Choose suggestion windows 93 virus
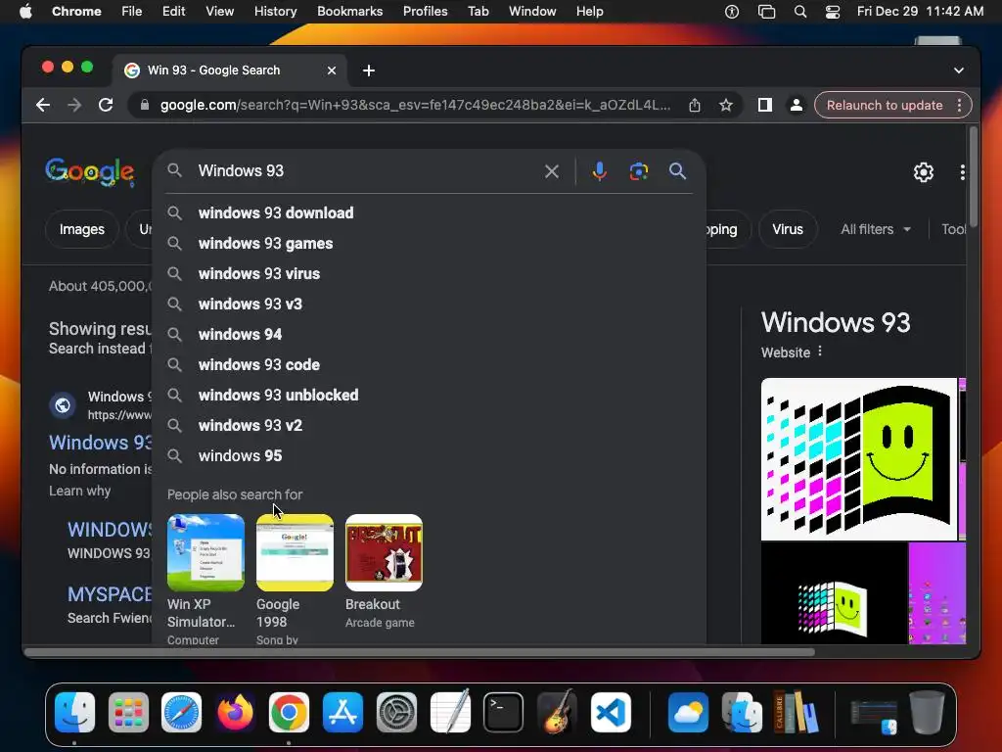This screenshot has width=1002, height=752. (x=429, y=274)
